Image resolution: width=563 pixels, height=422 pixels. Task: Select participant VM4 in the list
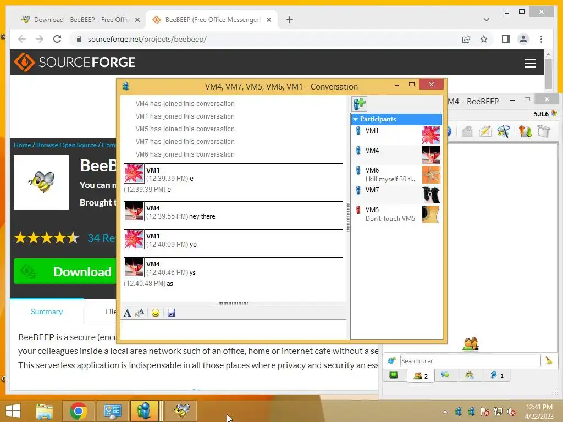[x=396, y=154]
